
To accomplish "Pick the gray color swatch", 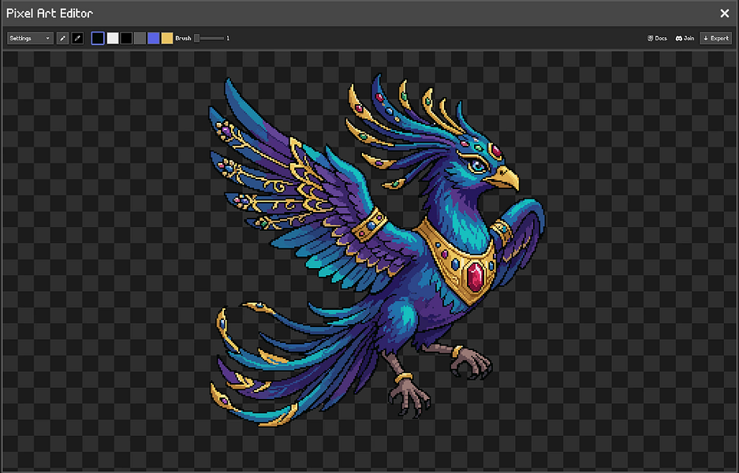I will click(140, 38).
